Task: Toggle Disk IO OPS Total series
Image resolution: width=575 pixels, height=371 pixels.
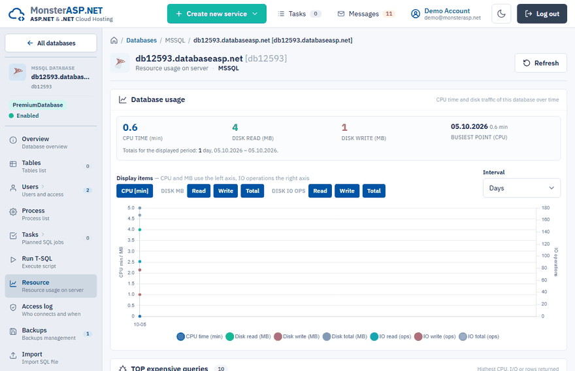Action: [374, 190]
